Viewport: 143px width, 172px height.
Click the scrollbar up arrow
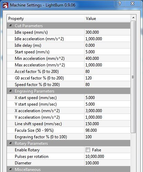(x=133, y=18)
